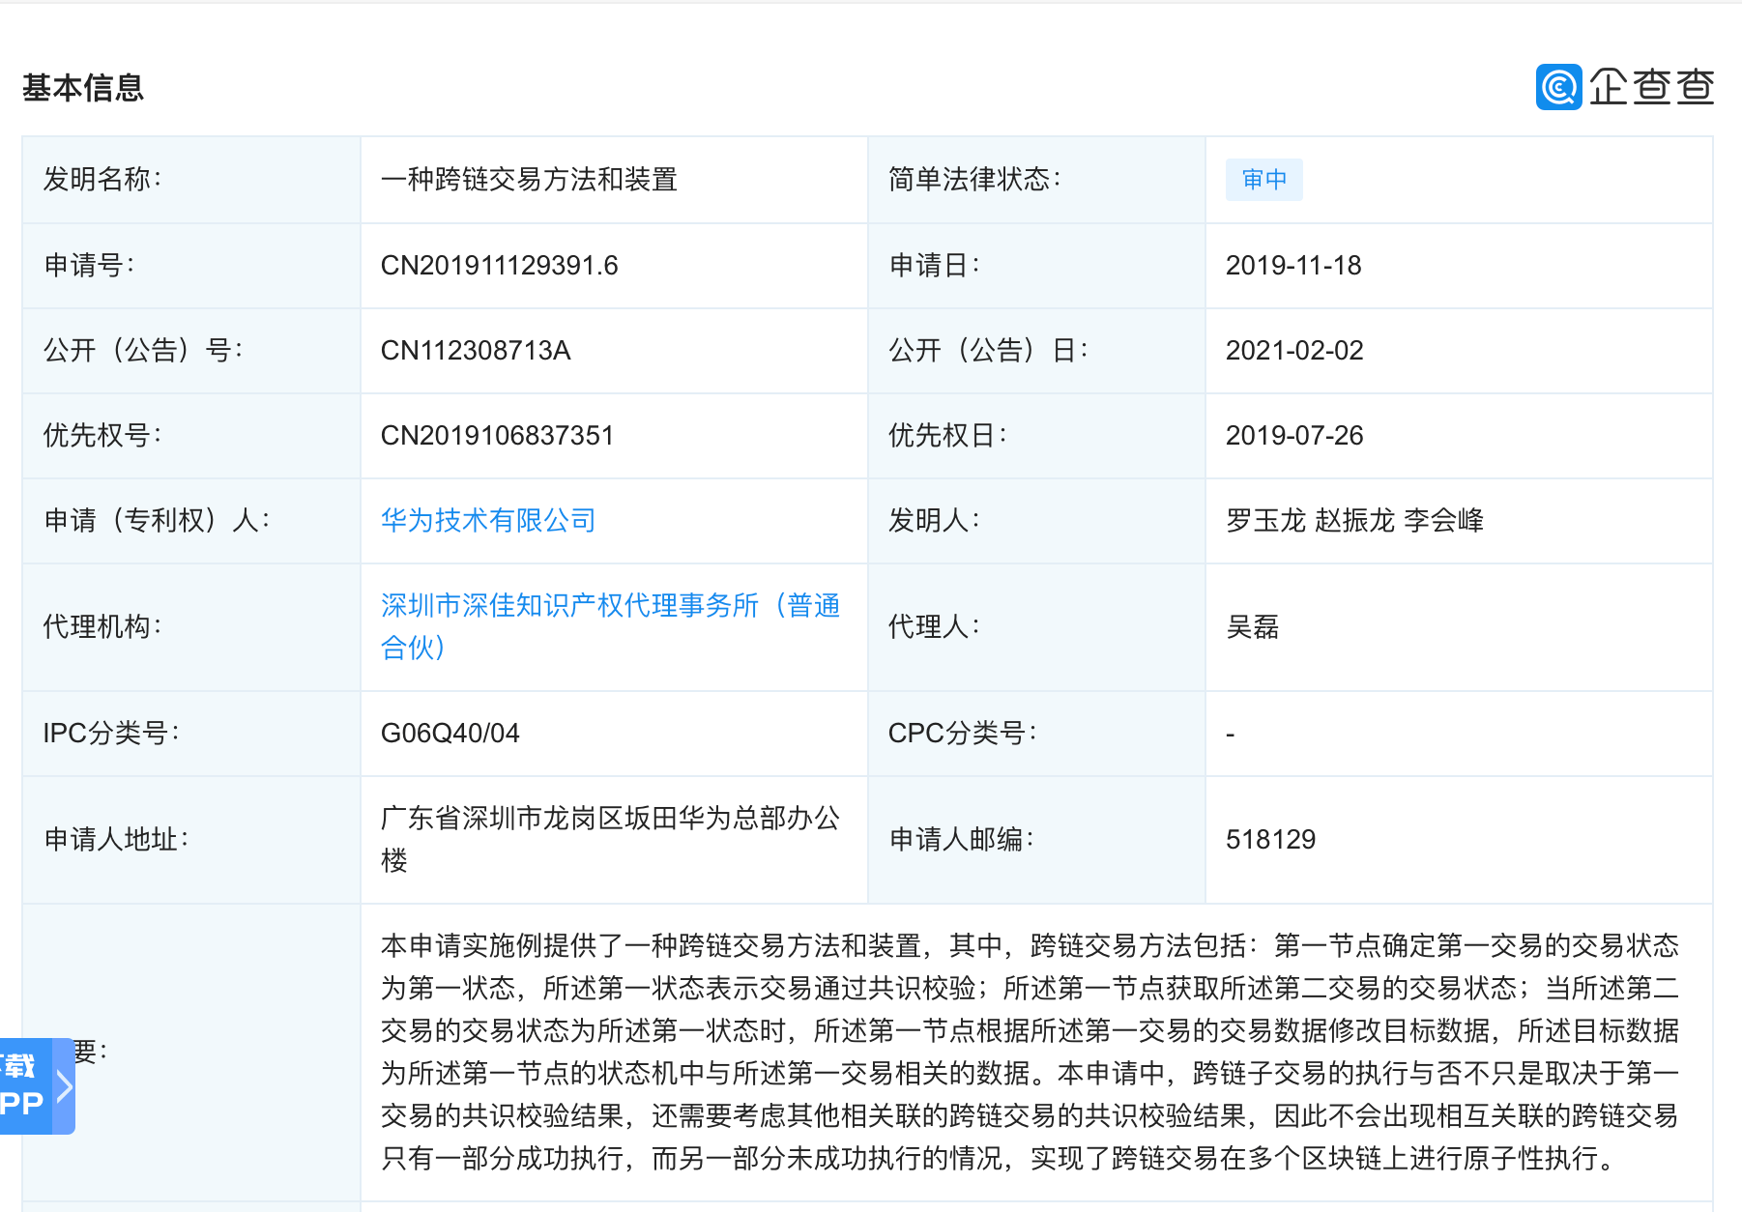This screenshot has width=1742, height=1212.
Task: Click the 优先权号 label cell
Action: 191,436
